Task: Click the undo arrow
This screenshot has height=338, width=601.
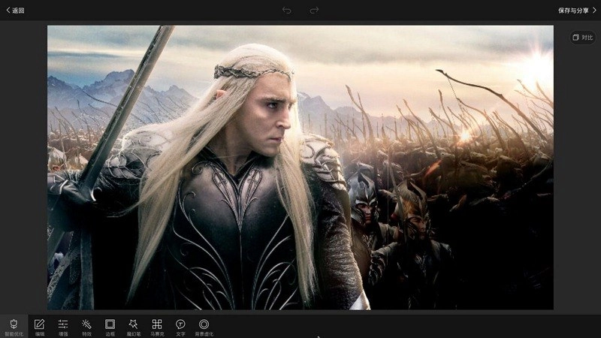Action: click(286, 11)
